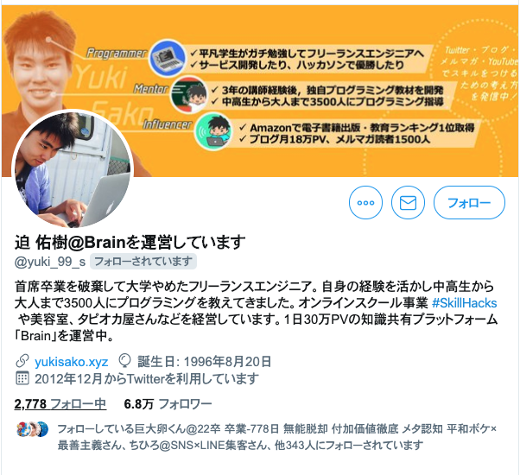Click the chain link icon beside website
520x475 pixels.
pos(22,361)
